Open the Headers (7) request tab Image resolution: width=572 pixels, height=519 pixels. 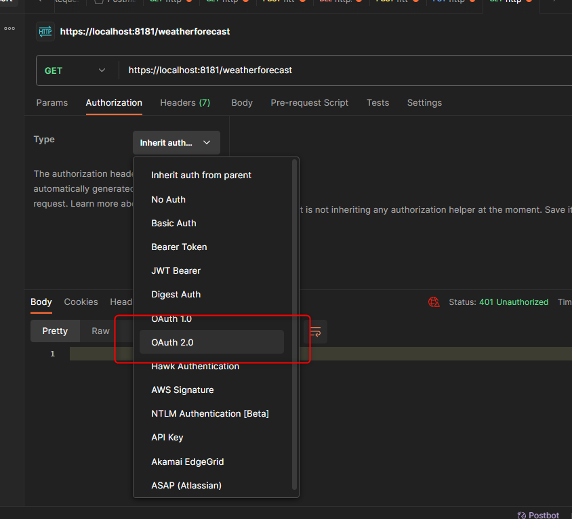pyautogui.click(x=185, y=103)
